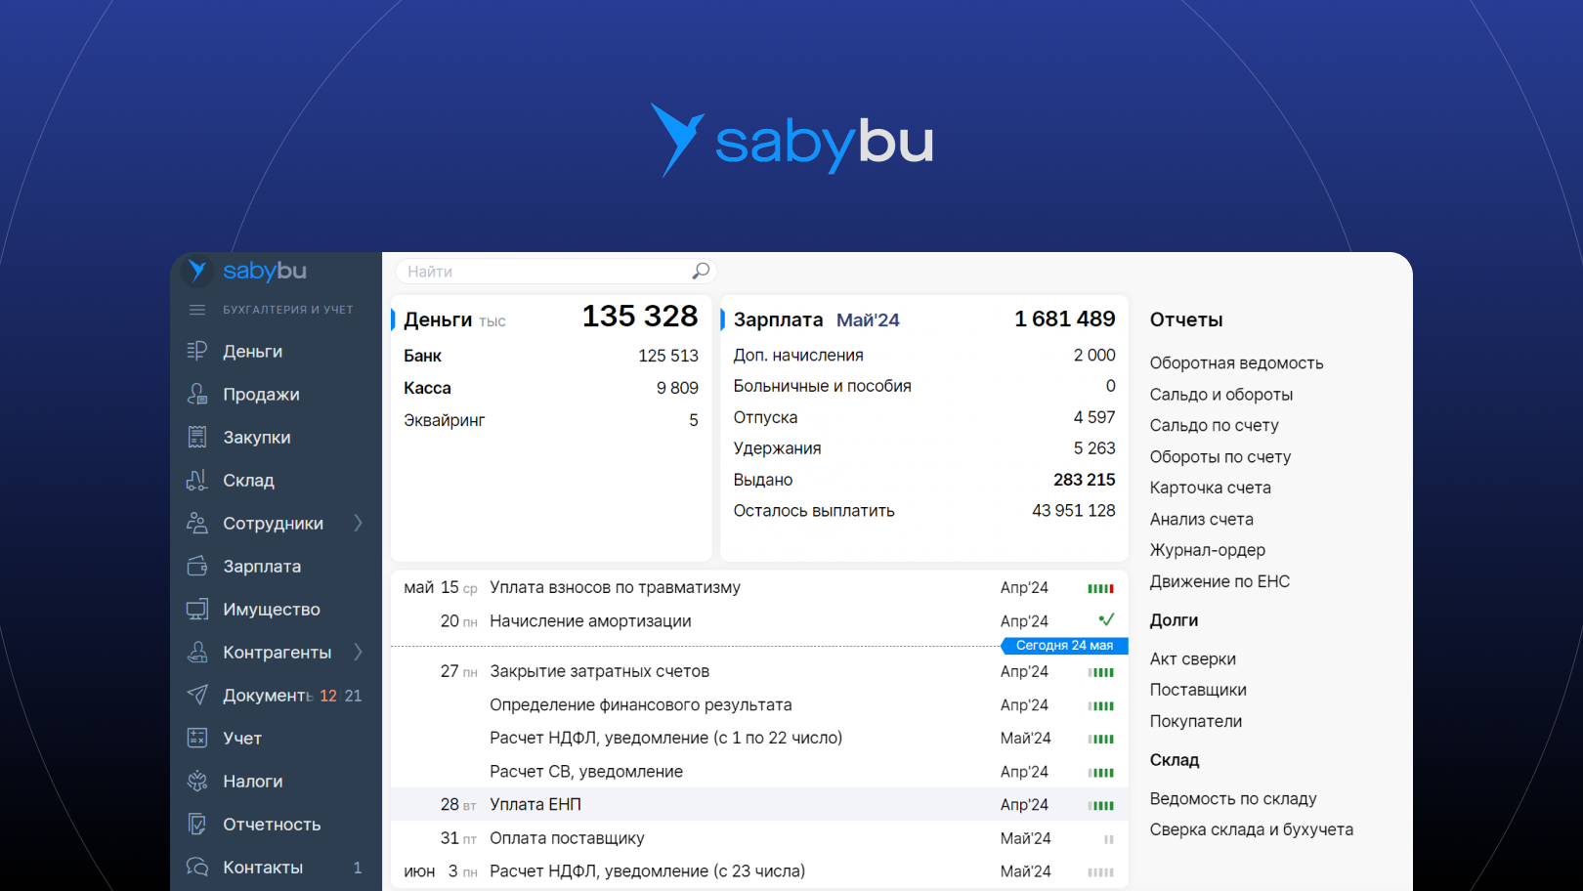Click the Документы counter 12
This screenshot has width=1583, height=891.
328,696
